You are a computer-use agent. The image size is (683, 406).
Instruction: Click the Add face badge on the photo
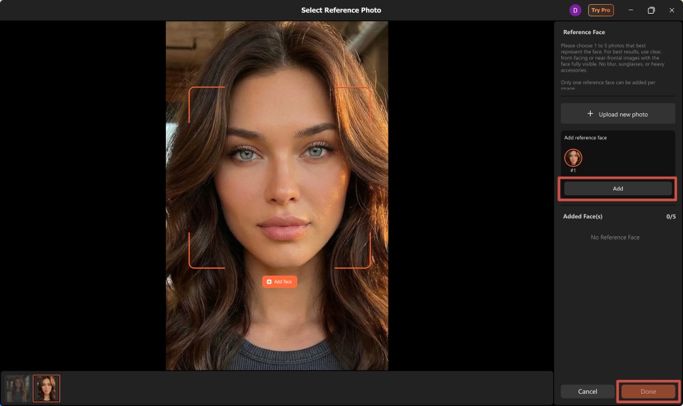coord(279,281)
